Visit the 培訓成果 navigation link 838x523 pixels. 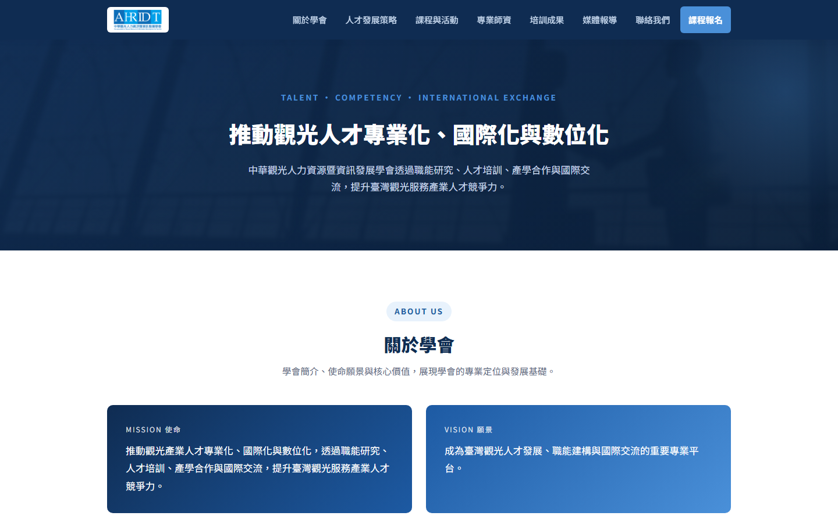point(547,20)
